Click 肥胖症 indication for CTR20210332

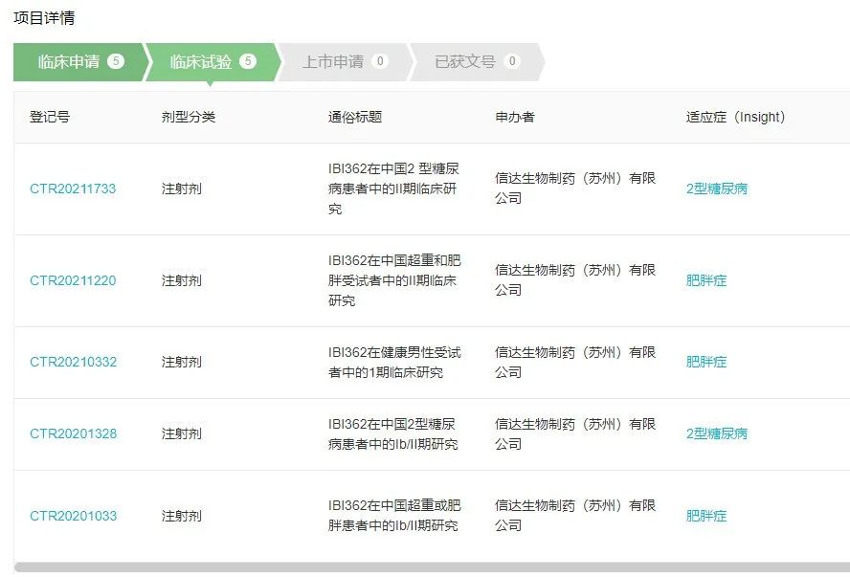[x=706, y=362]
